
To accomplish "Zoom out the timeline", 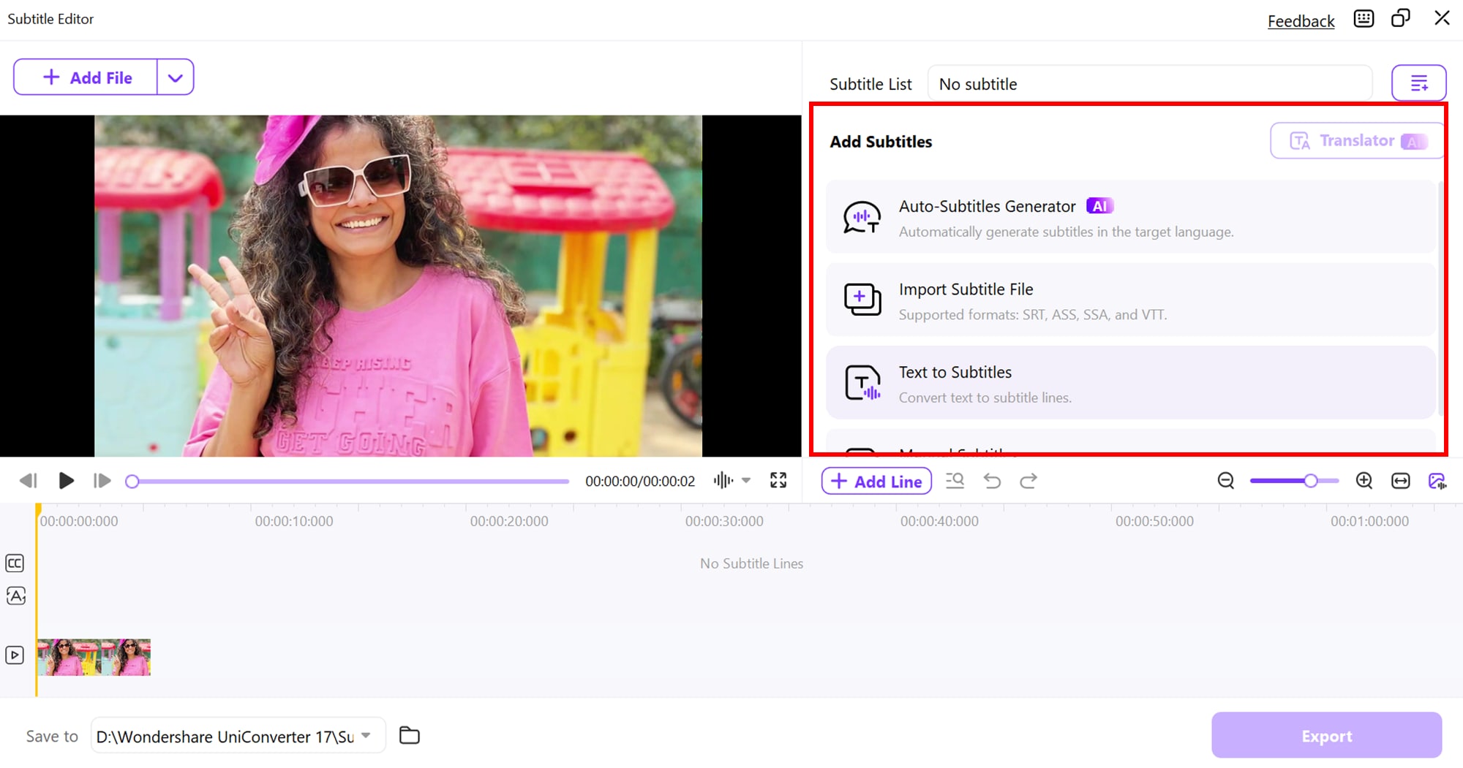I will click(x=1226, y=481).
